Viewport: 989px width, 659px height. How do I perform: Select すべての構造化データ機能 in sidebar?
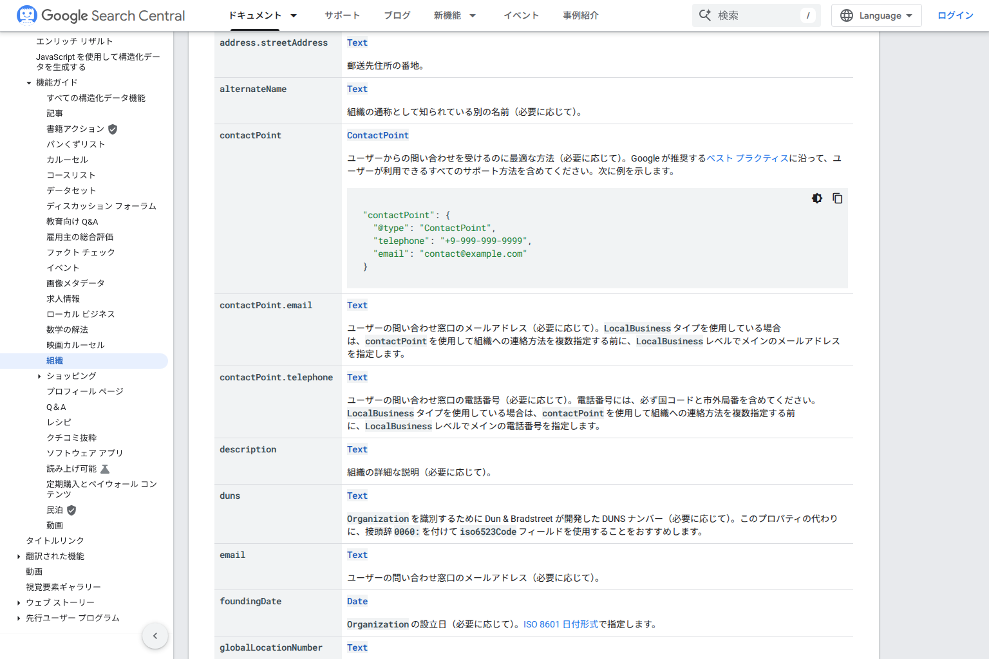point(96,98)
